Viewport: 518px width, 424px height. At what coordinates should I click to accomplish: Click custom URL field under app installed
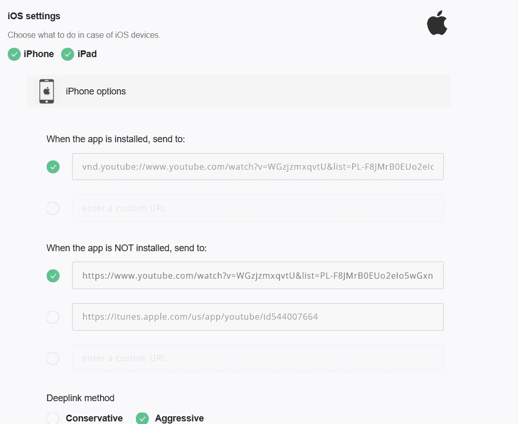(258, 208)
